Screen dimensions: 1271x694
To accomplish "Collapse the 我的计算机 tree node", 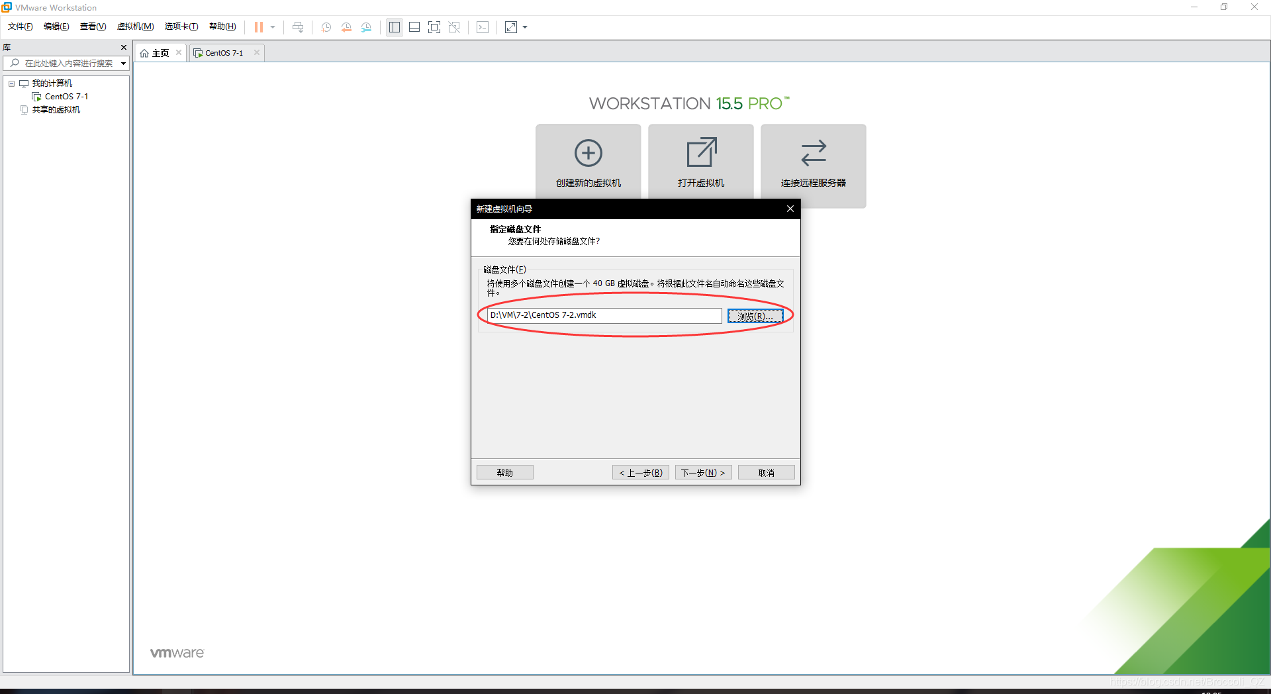I will [x=11, y=83].
